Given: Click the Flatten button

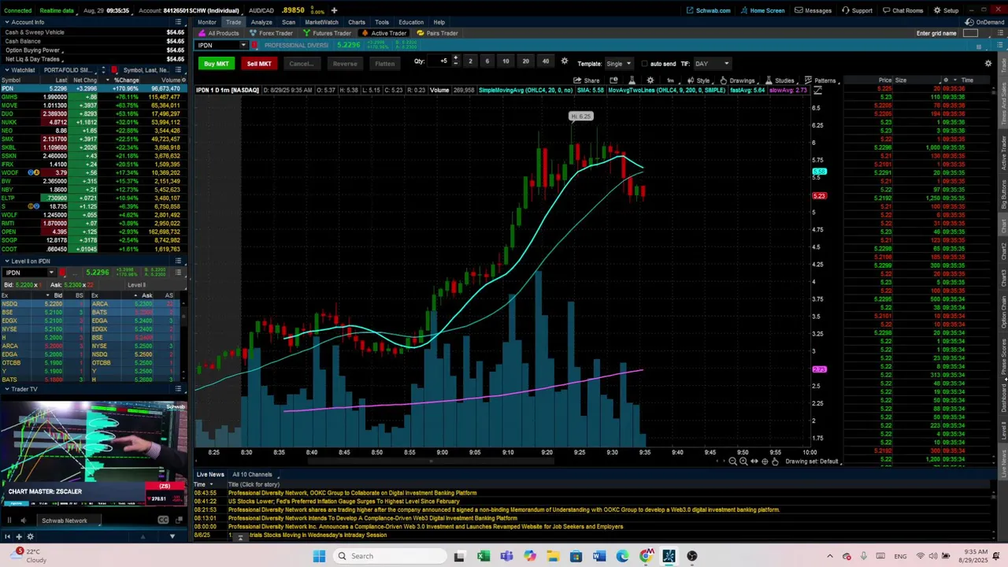Looking at the screenshot, I should click(384, 64).
